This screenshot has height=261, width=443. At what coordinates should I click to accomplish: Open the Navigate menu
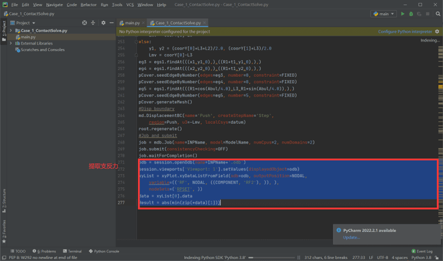point(54,5)
